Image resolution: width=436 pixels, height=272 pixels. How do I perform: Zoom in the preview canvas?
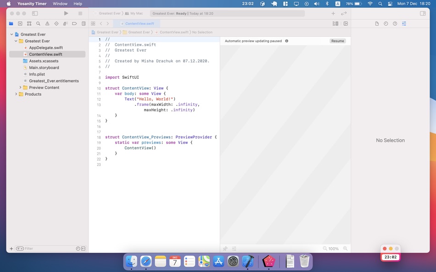tap(345, 248)
